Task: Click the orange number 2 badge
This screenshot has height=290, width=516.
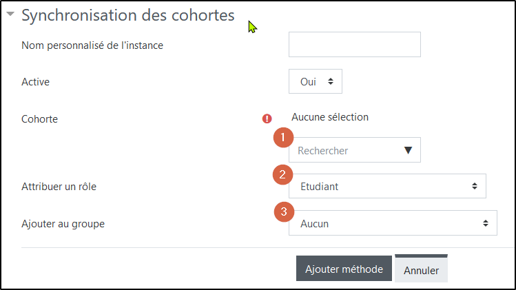Action: point(281,174)
